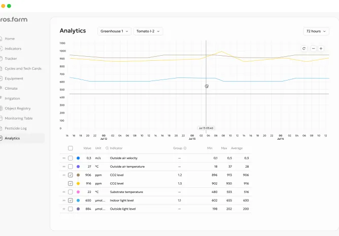339x236 pixels.
Task: Click light-blue swatch for Indoor light level
Action: (x=78, y=201)
